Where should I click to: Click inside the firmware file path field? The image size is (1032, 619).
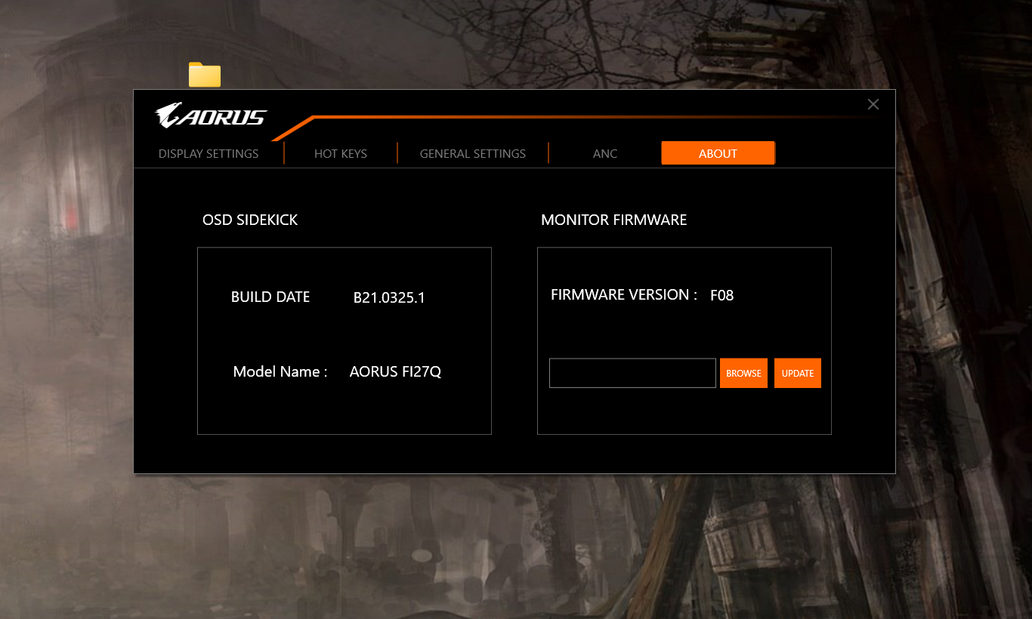[x=632, y=372]
